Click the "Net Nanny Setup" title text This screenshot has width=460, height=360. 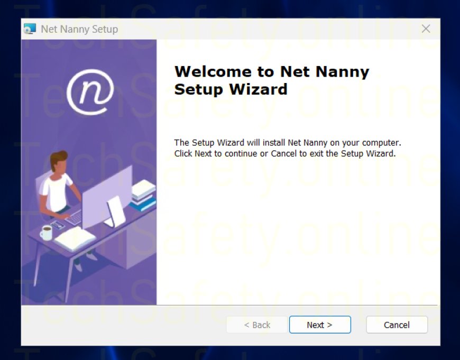[79, 29]
